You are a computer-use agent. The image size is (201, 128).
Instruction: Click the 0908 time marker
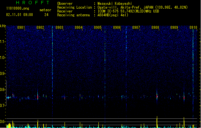click(155, 28)
